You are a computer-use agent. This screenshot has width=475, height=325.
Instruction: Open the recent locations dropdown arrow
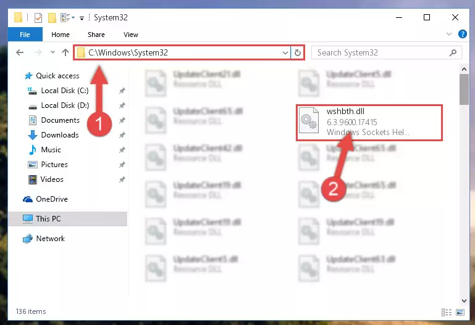pyautogui.click(x=53, y=52)
